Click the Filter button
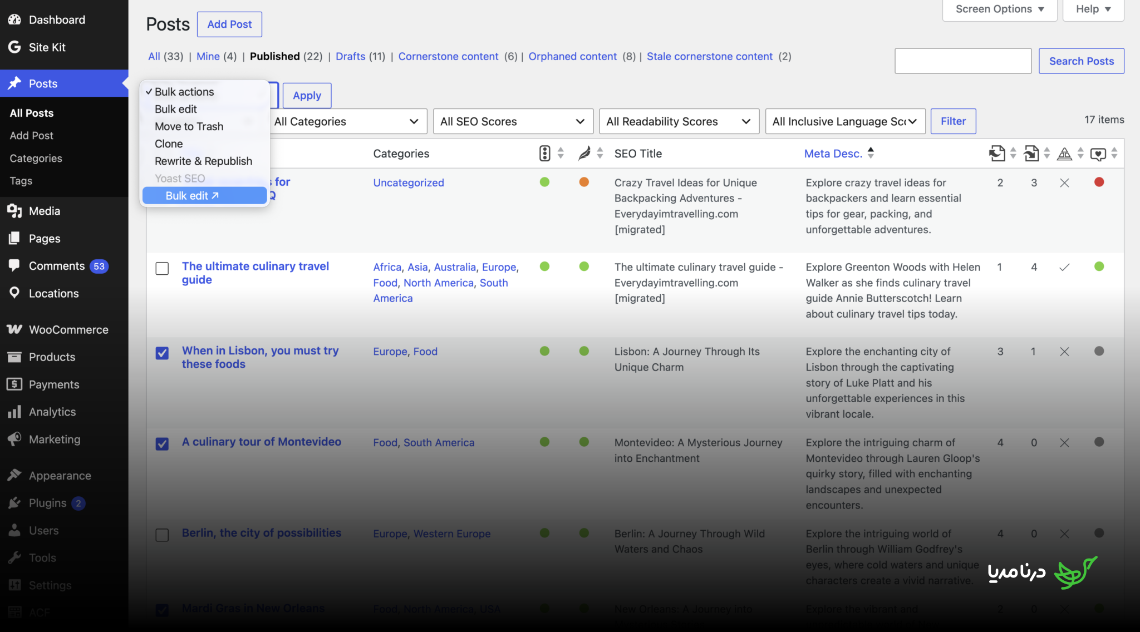This screenshot has height=632, width=1140. [953, 121]
